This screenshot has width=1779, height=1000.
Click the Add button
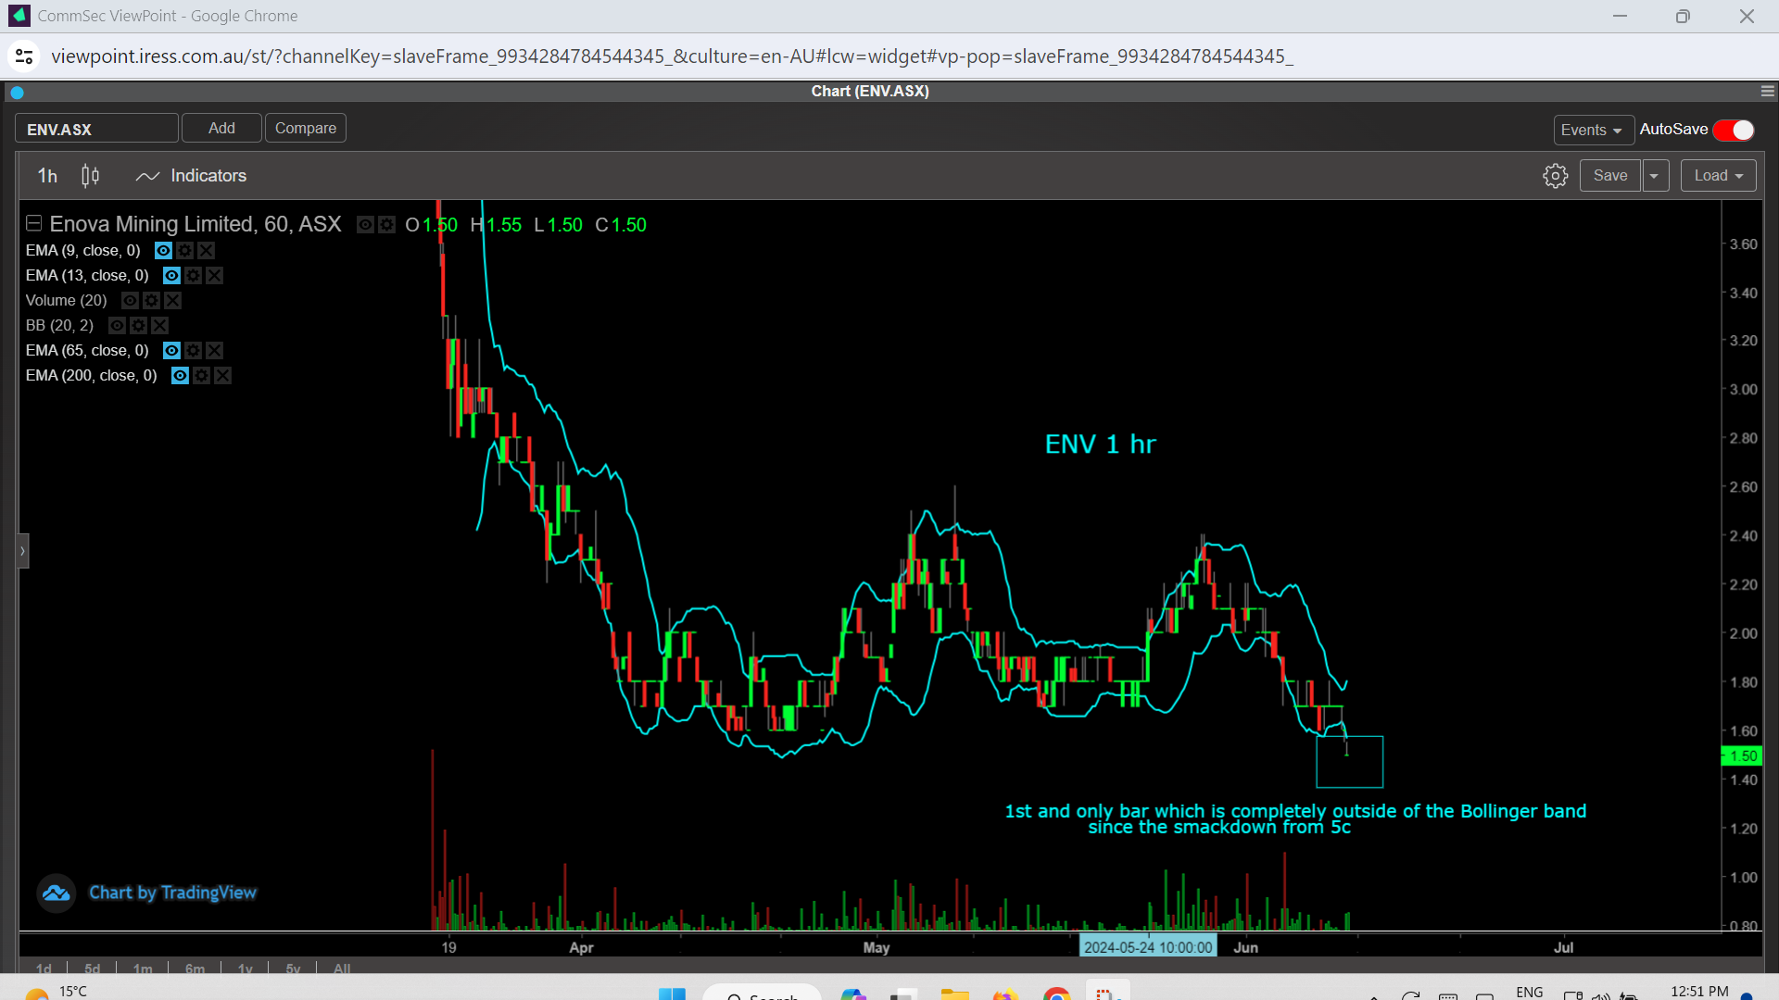click(x=221, y=129)
